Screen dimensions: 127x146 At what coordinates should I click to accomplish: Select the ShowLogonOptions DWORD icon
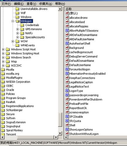[67, 129]
